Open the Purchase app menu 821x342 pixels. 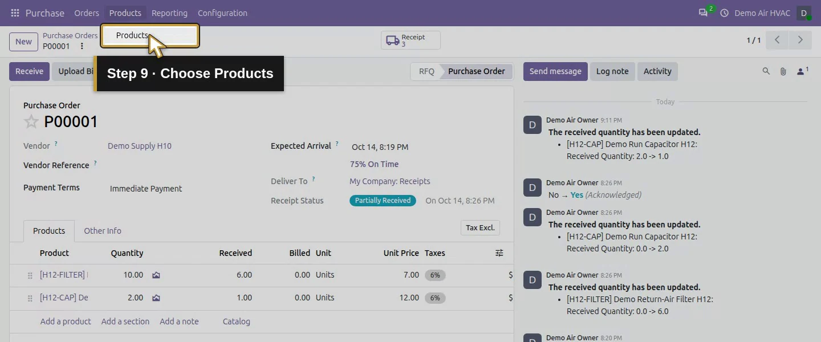coord(45,13)
